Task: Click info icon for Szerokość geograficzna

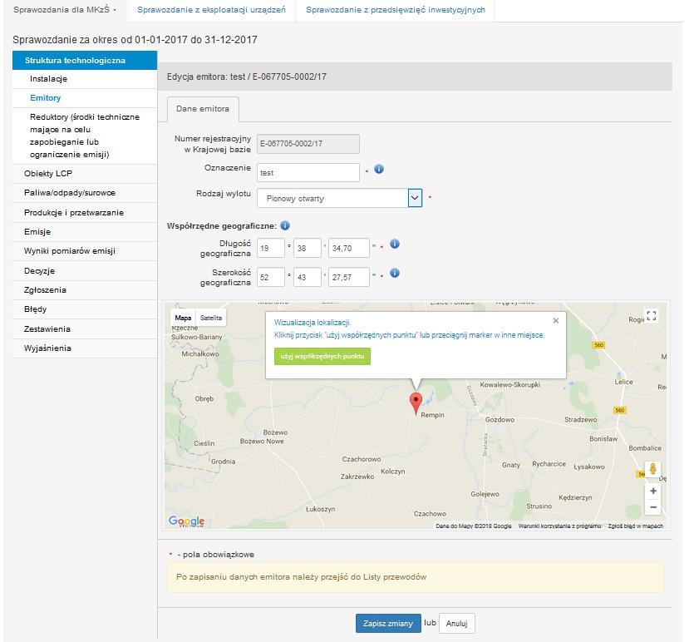Action: pos(395,273)
